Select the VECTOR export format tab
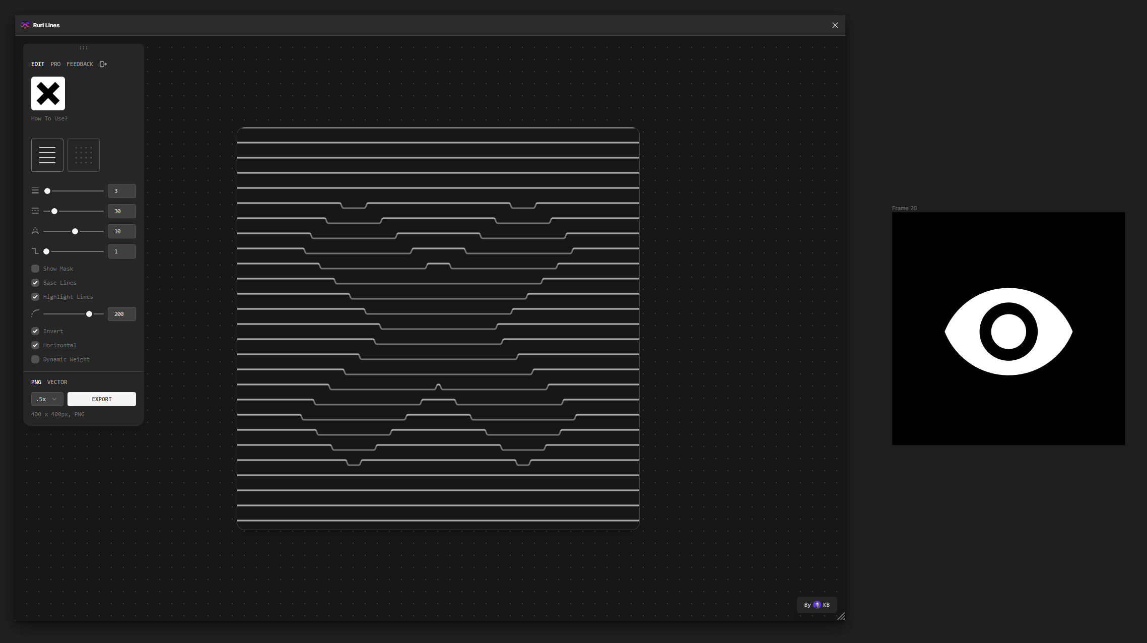1147x643 pixels. 57,382
